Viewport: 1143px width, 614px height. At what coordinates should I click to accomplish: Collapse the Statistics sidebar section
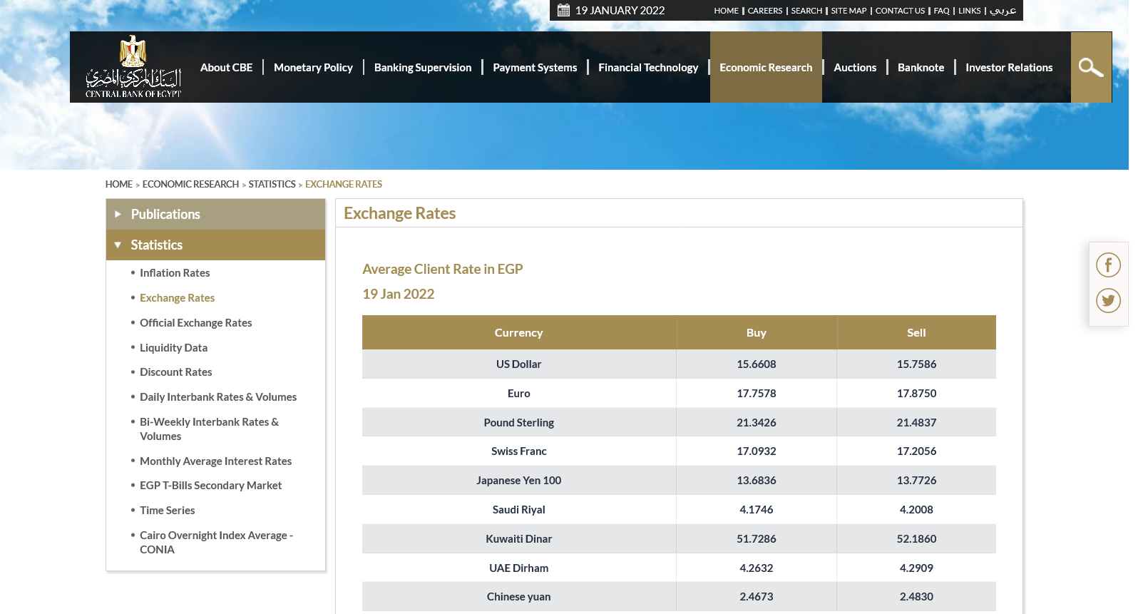(x=157, y=245)
